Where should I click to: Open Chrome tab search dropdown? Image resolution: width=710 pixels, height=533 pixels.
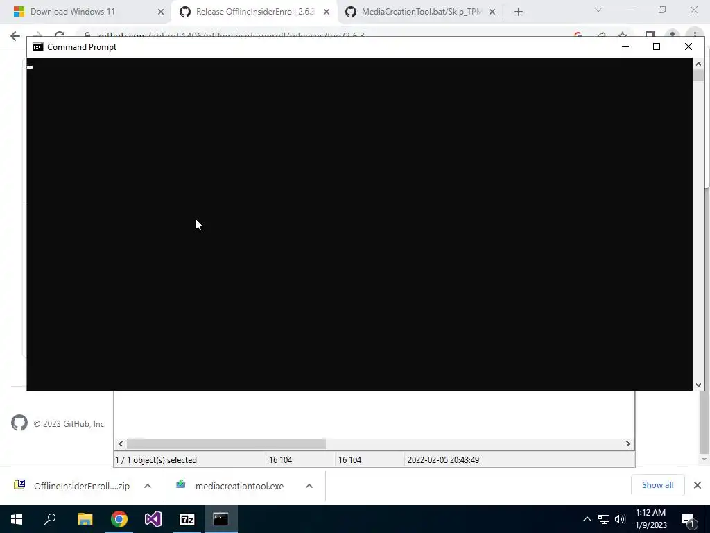[x=598, y=10]
